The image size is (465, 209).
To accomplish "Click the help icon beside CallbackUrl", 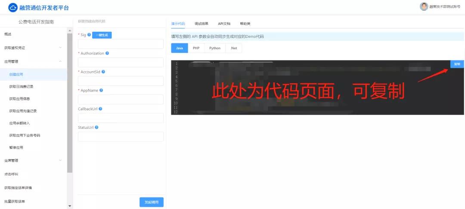I will (100, 109).
